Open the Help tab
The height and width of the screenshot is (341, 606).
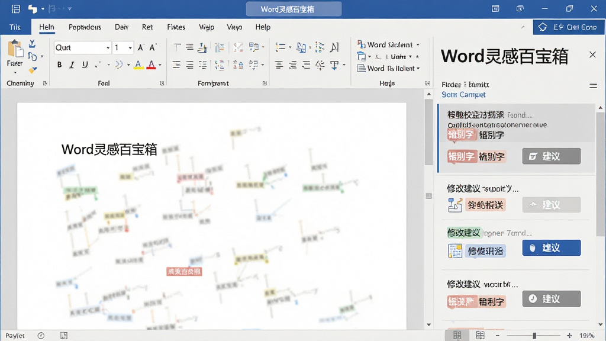[x=263, y=27]
